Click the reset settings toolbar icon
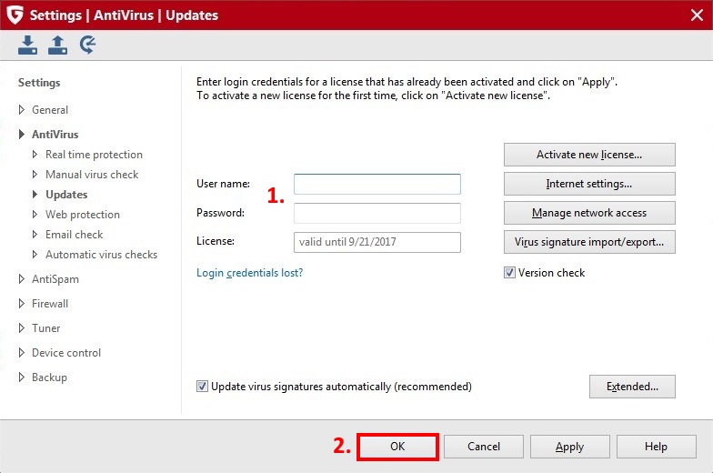Viewport: 713px width, 473px height. point(87,45)
